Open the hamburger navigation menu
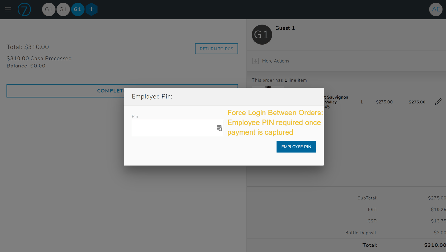Image resolution: width=446 pixels, height=252 pixels. coord(8,9)
